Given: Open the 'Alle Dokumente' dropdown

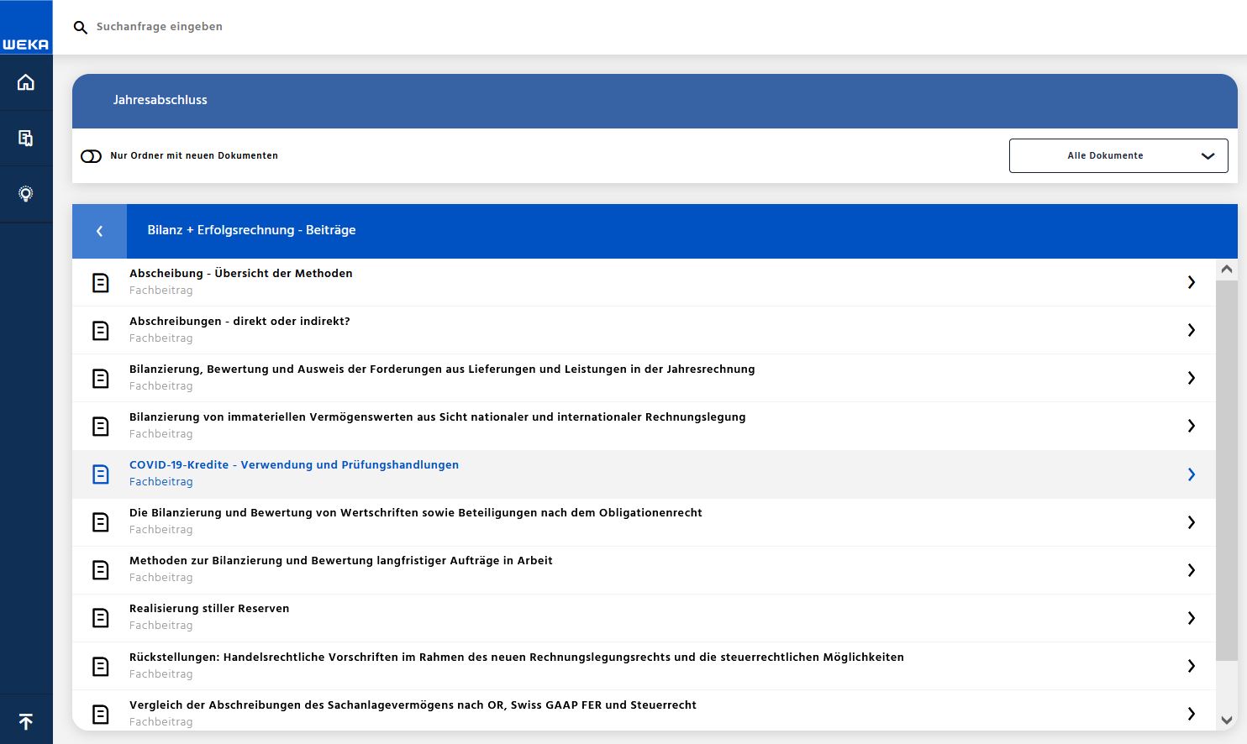Looking at the screenshot, I should pyautogui.click(x=1118, y=156).
